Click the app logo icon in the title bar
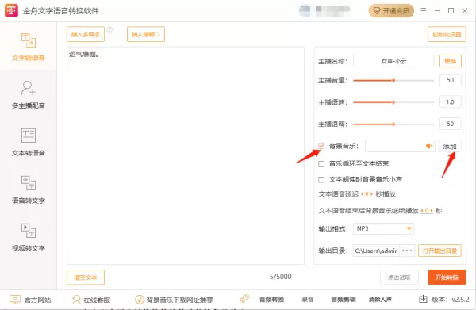The image size is (476, 310). tap(11, 10)
